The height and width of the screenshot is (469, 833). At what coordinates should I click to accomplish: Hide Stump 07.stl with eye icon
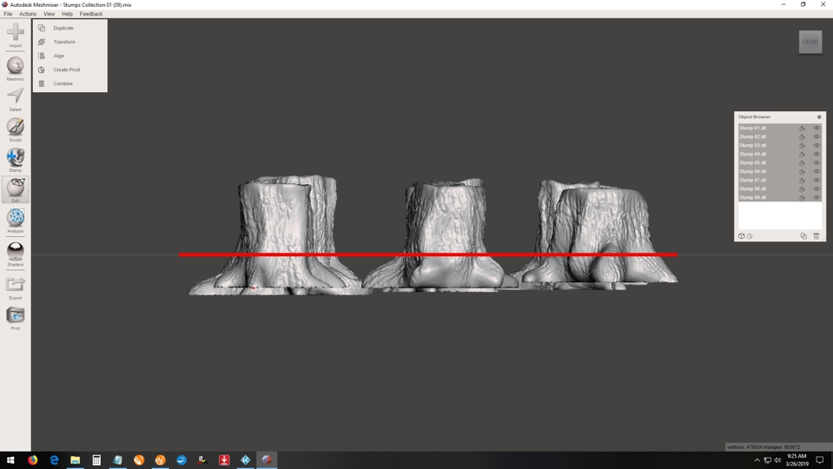point(816,180)
